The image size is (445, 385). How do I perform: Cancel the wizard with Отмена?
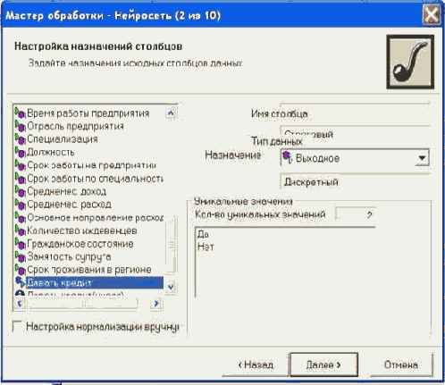[x=400, y=364]
